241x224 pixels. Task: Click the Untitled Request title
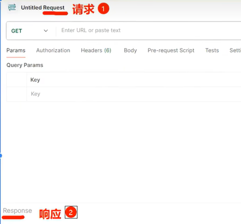pyautogui.click(x=43, y=8)
